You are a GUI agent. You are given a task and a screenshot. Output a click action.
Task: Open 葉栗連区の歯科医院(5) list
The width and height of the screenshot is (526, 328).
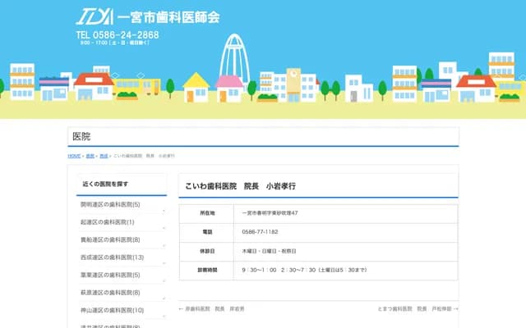click(x=110, y=275)
